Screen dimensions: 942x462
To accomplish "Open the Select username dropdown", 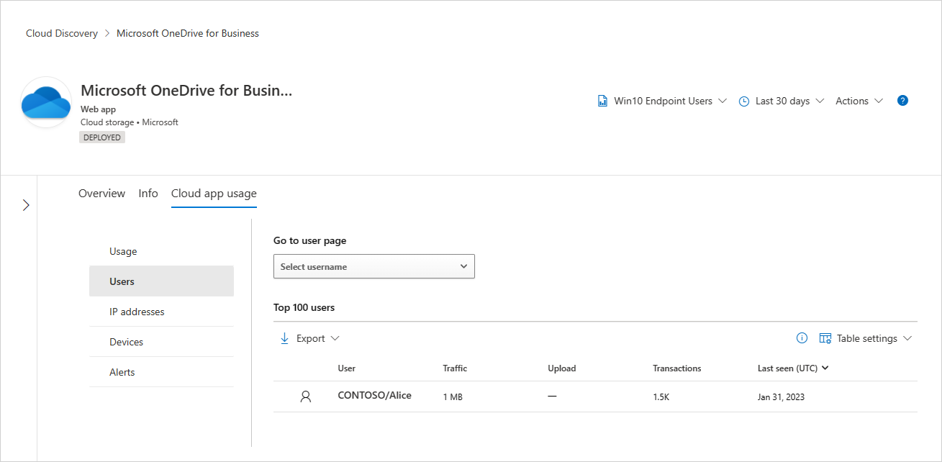I will pyautogui.click(x=373, y=266).
